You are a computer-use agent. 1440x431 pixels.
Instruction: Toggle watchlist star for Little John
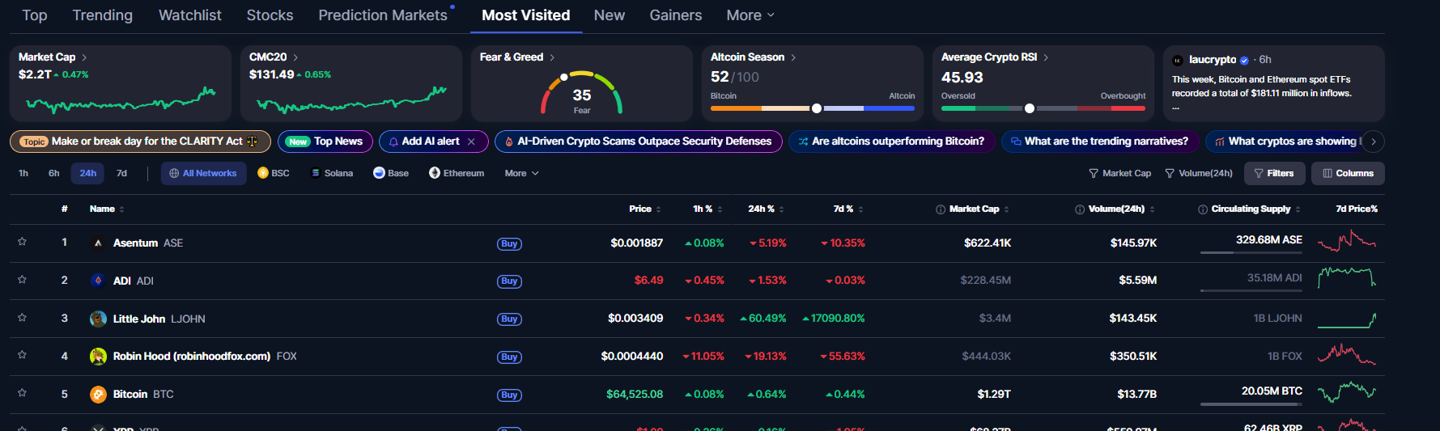click(22, 318)
